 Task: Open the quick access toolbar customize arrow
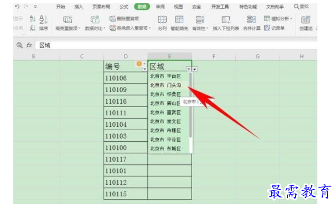click(35, 7)
